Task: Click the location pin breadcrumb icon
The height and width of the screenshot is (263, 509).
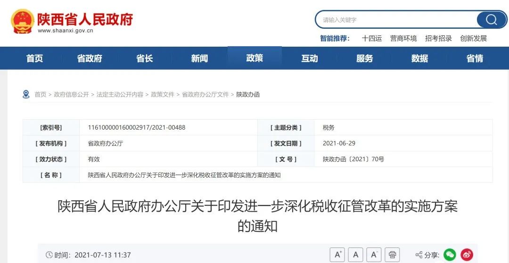Action: pyautogui.click(x=26, y=94)
